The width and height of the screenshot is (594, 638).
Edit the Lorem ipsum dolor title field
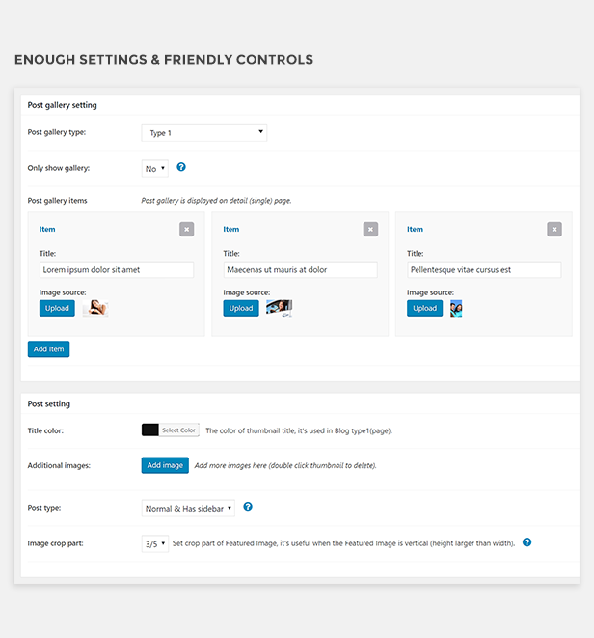[x=117, y=269]
